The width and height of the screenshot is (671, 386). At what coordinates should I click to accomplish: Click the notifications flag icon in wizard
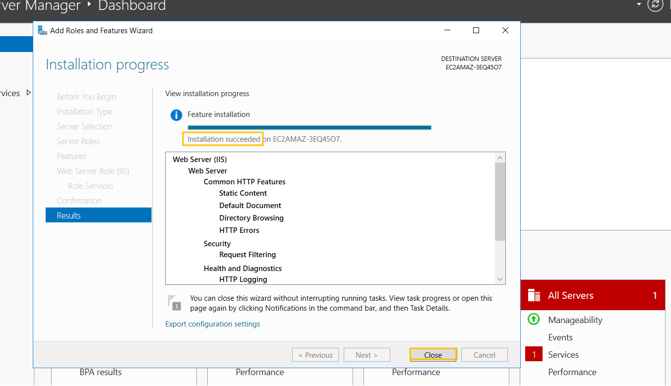[174, 302]
